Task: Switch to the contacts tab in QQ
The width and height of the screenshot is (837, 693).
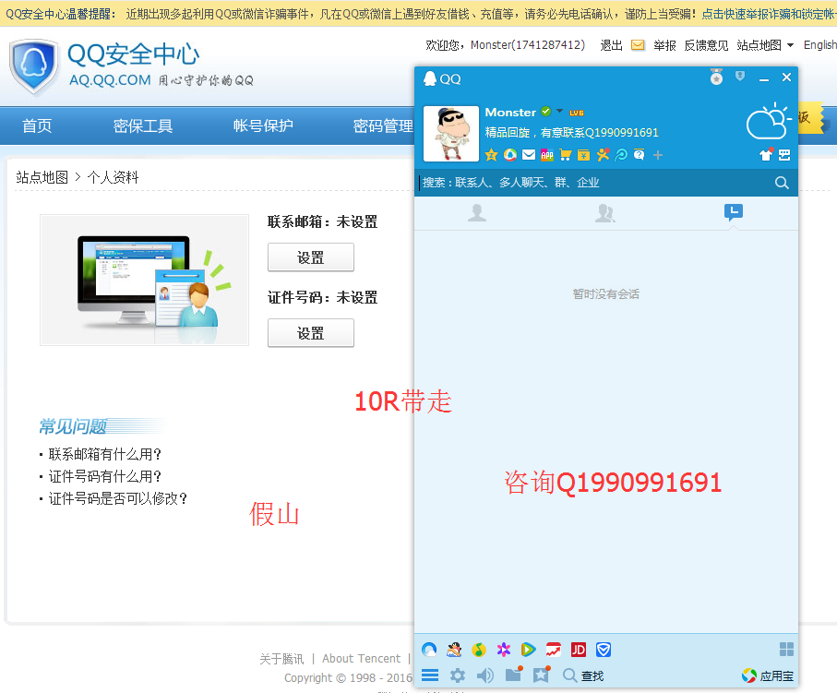Action: tap(477, 212)
